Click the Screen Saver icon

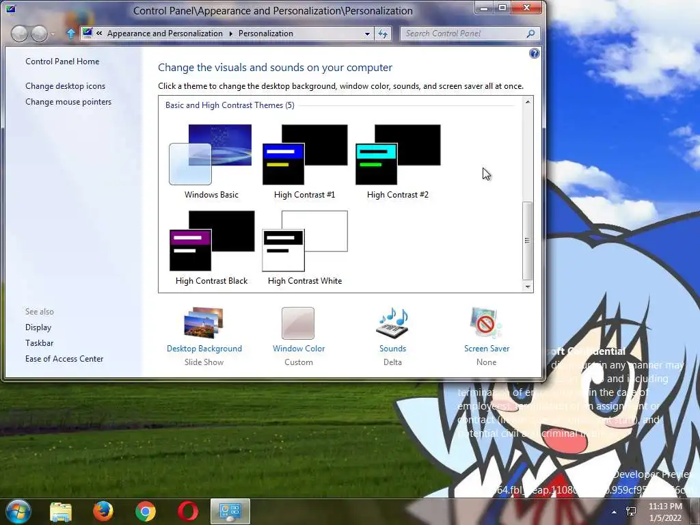[486, 323]
